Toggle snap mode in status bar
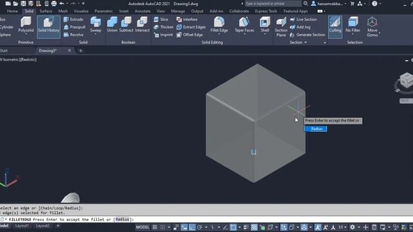The width and height of the screenshot is (413, 232). coord(163,227)
